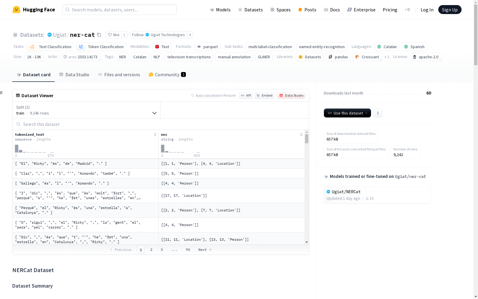Click the Hugging Face logo
478x299 pixels.
click(34, 10)
